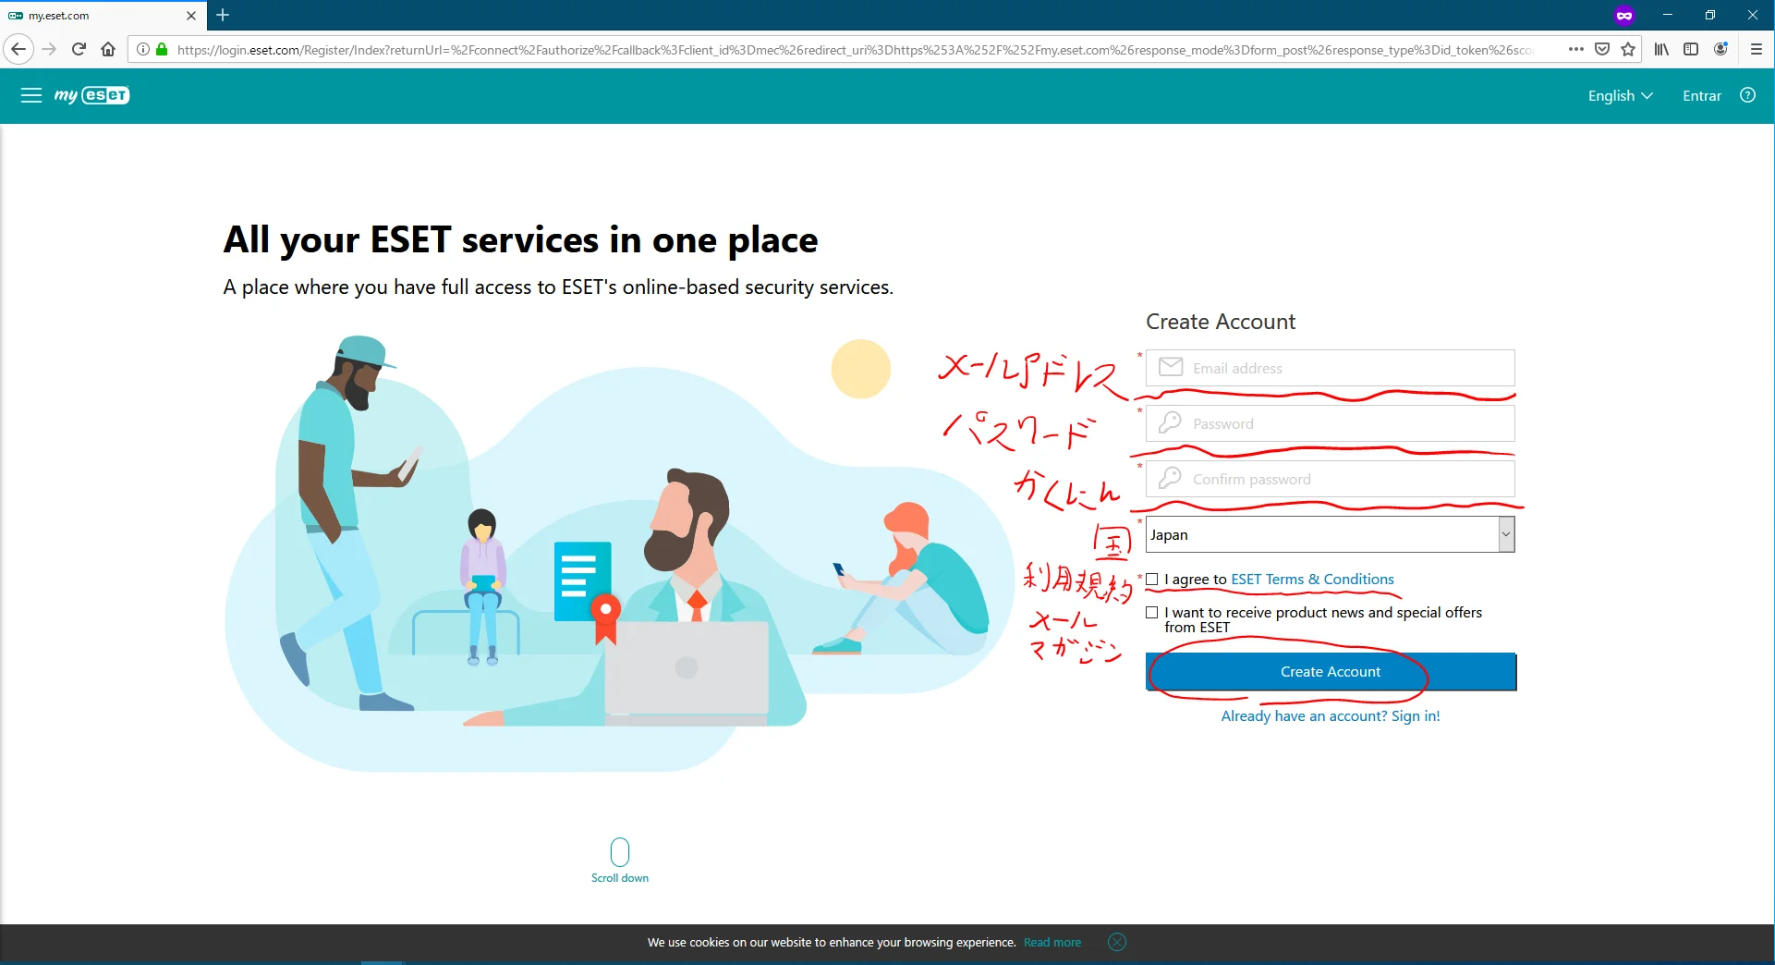
Task: Open the Firefox library icon
Action: pyautogui.click(x=1661, y=49)
